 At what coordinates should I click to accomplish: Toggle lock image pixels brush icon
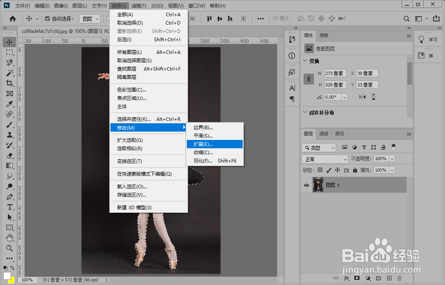[329, 170]
